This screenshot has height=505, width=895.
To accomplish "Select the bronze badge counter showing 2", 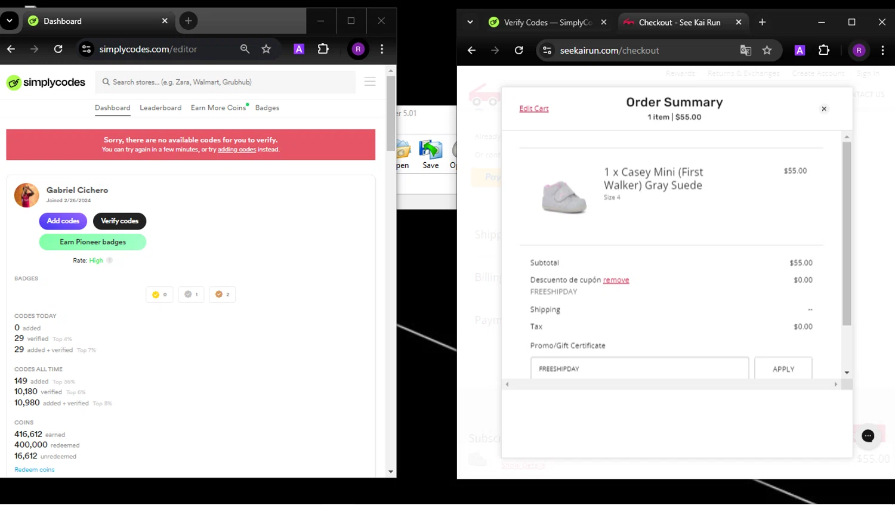I will pyautogui.click(x=222, y=295).
